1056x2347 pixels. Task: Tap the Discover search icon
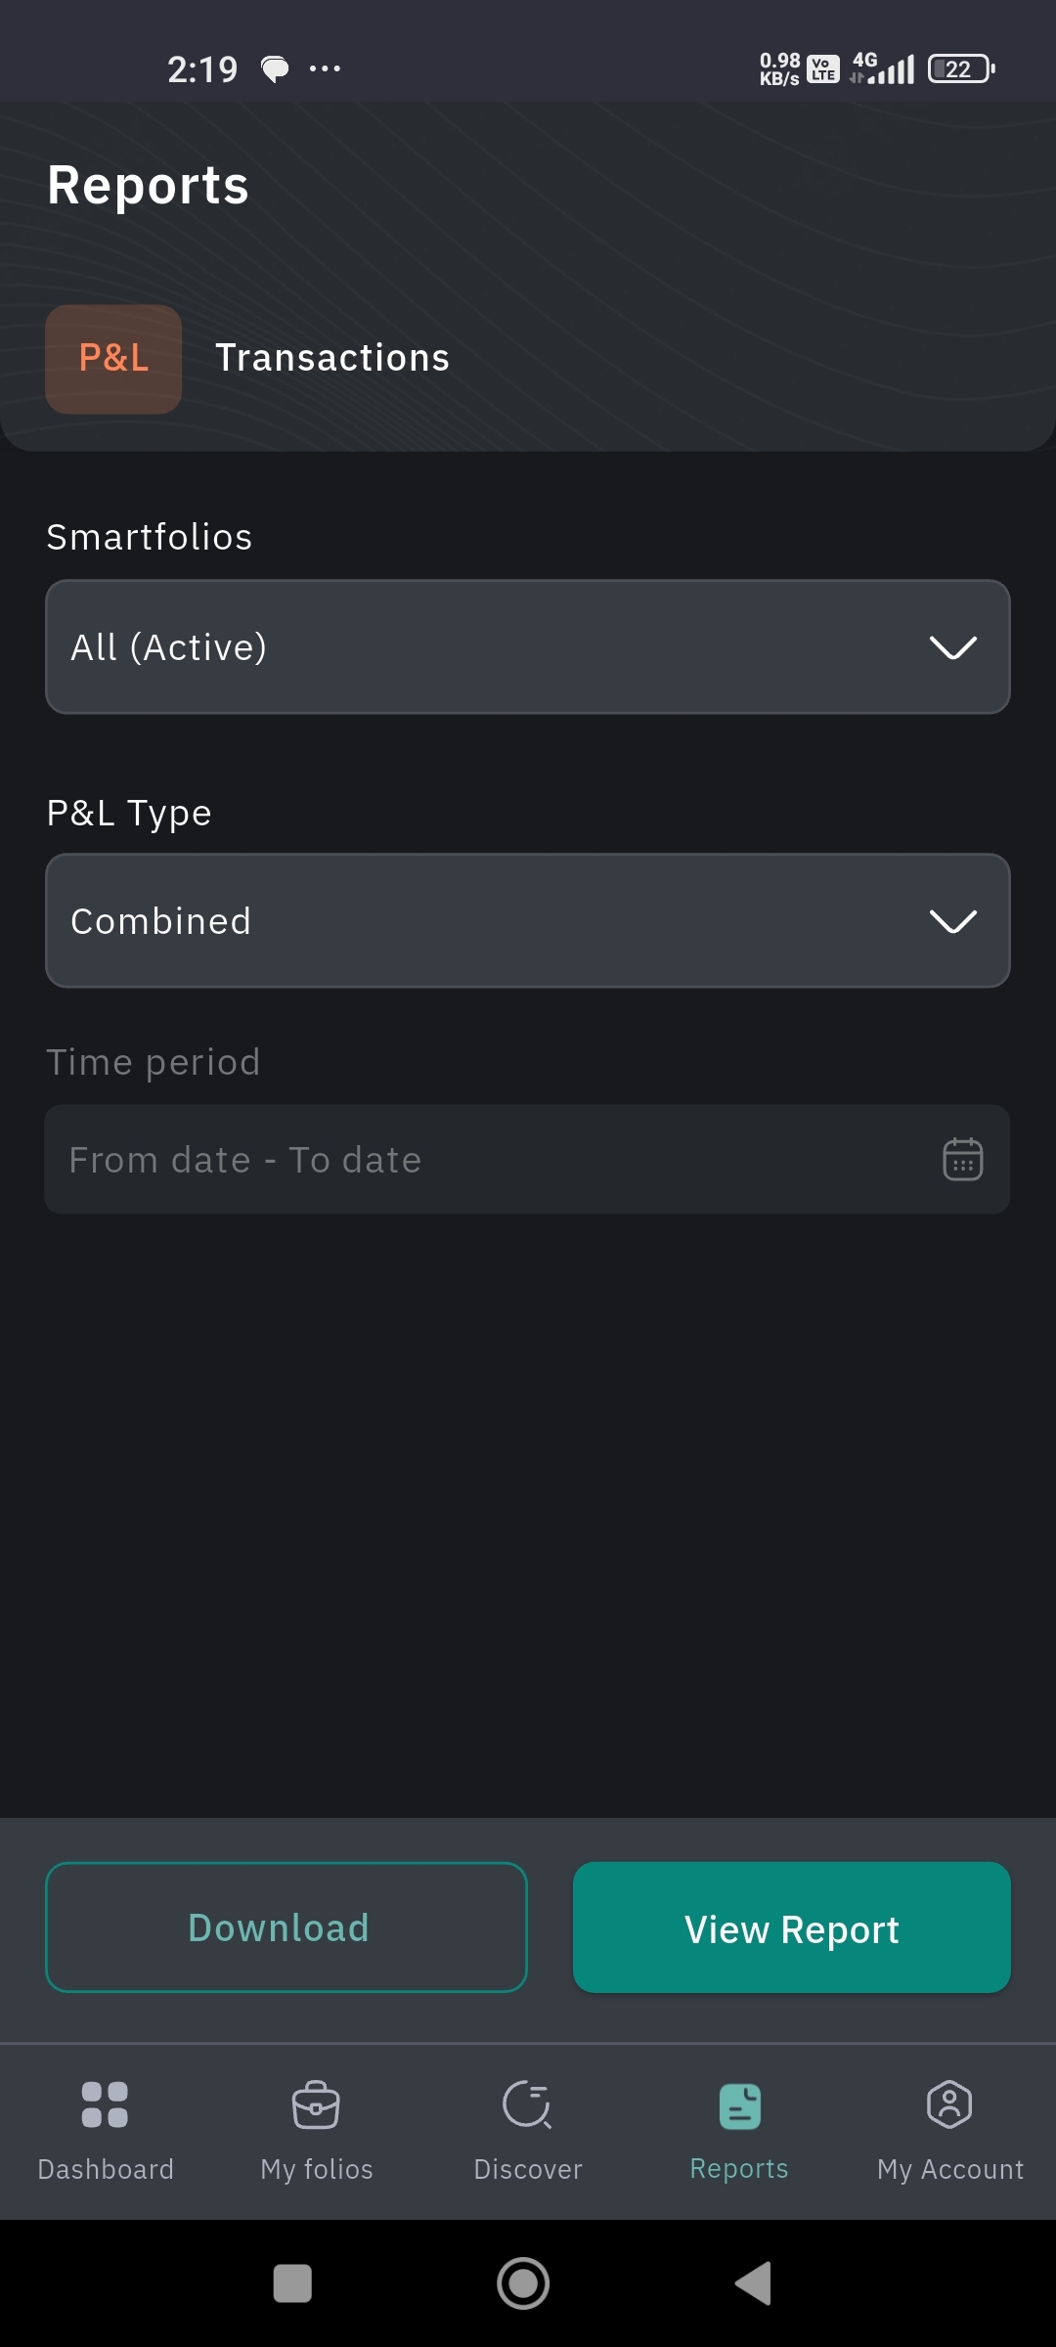pyautogui.click(x=527, y=2104)
